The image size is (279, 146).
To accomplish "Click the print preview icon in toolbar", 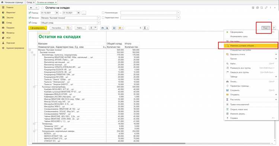I will pyautogui.click(x=107, y=28).
